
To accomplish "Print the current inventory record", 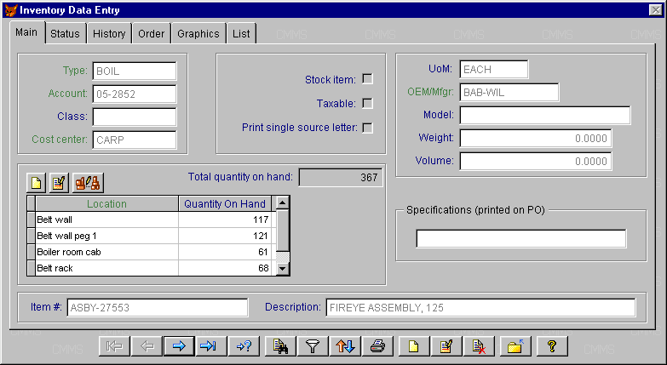I will (379, 346).
